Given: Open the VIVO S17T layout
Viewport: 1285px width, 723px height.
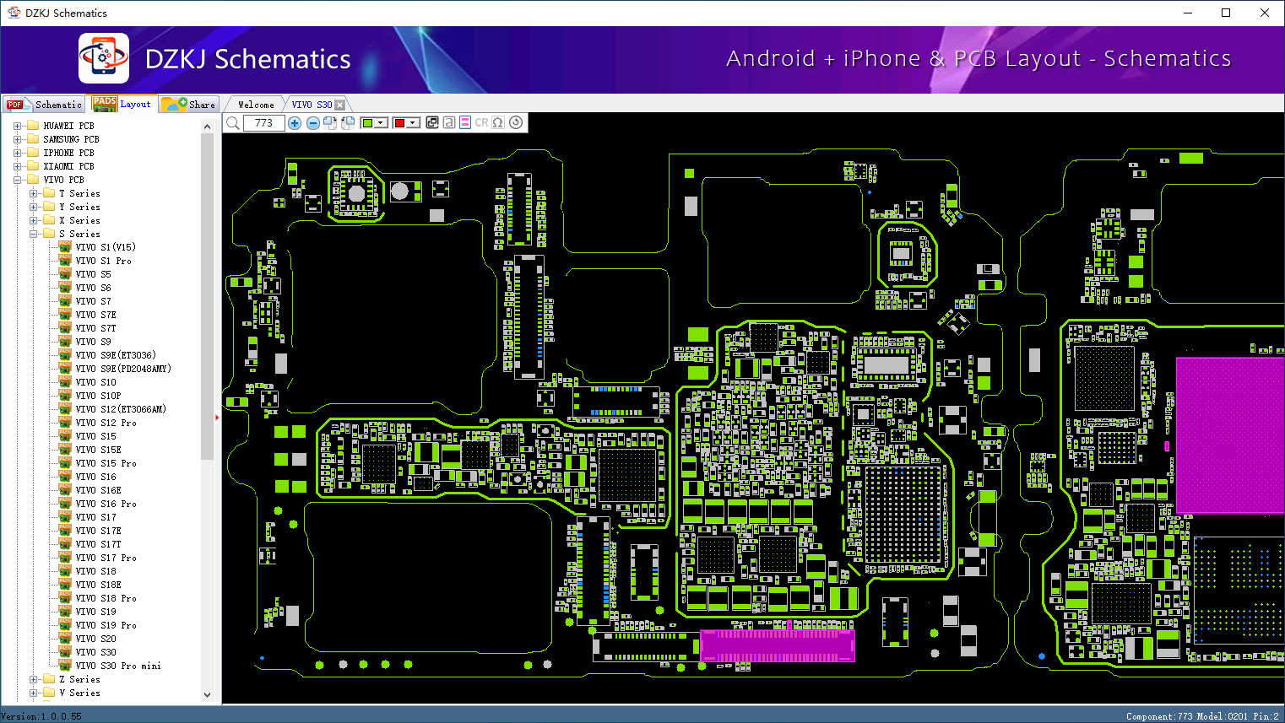Looking at the screenshot, I should [99, 544].
